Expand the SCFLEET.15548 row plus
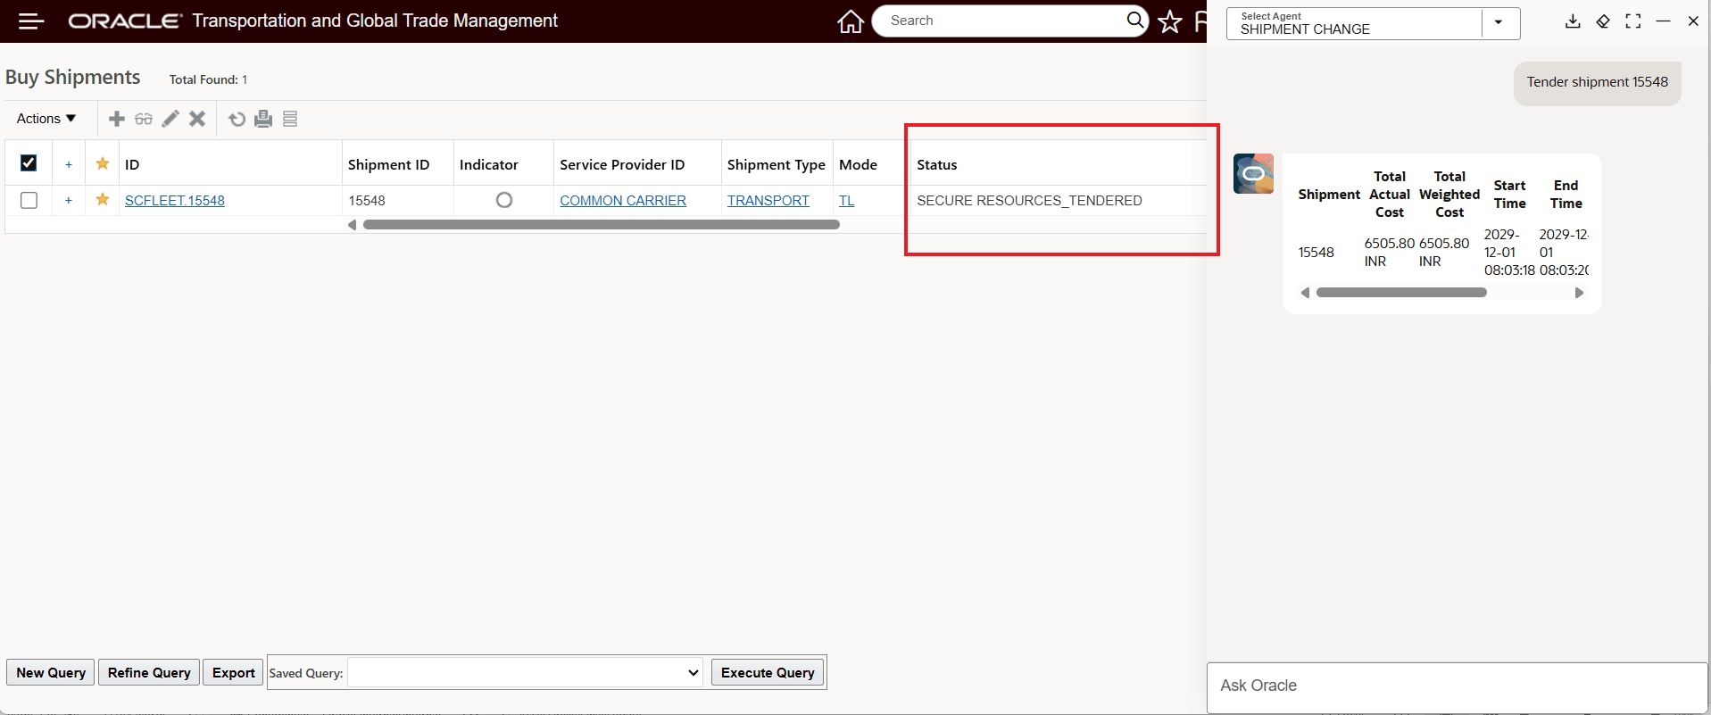This screenshot has width=1711, height=715. click(69, 200)
